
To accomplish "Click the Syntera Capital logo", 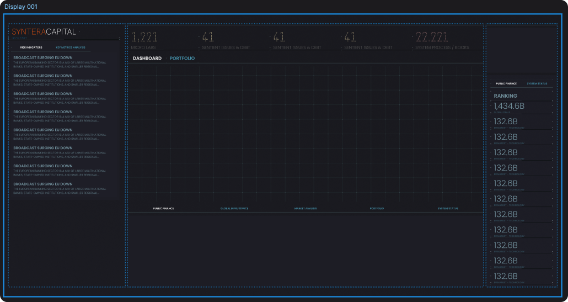I will [x=44, y=32].
